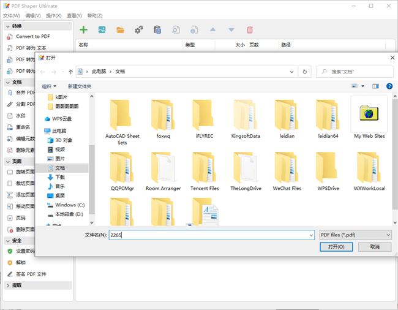Select 签名 PDF 文件 sidebar item
The image size is (398, 310).
pyautogui.click(x=31, y=274)
